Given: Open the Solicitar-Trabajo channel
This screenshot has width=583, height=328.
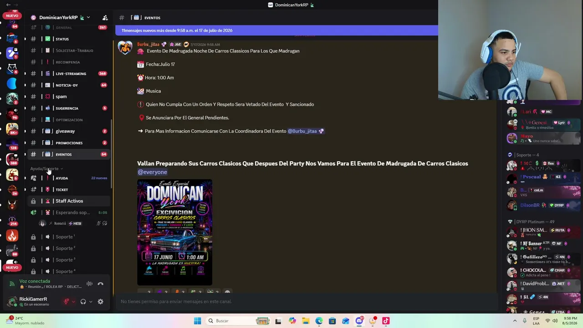Looking at the screenshot, I should coord(68,51).
